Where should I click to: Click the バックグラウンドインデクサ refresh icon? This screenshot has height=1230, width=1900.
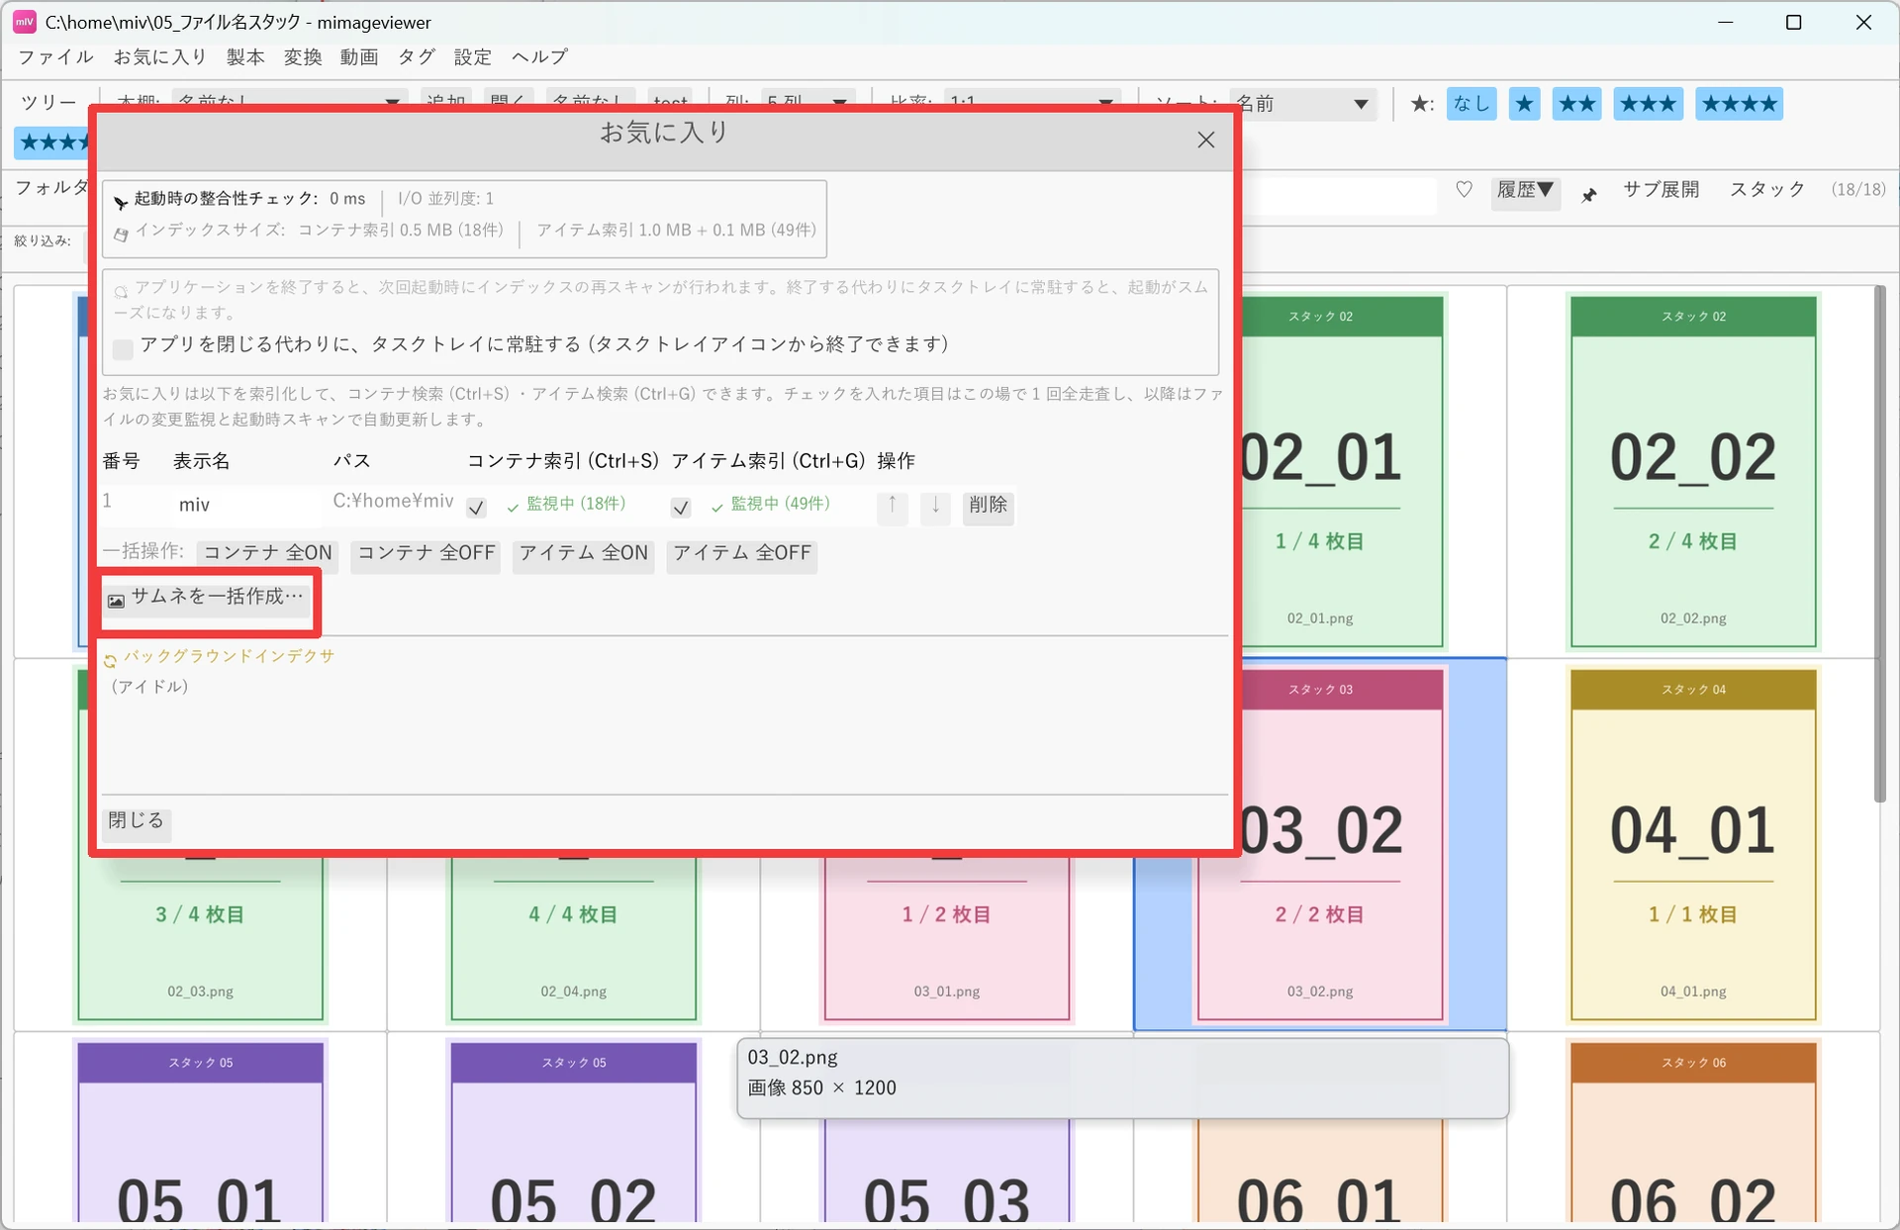(110, 660)
